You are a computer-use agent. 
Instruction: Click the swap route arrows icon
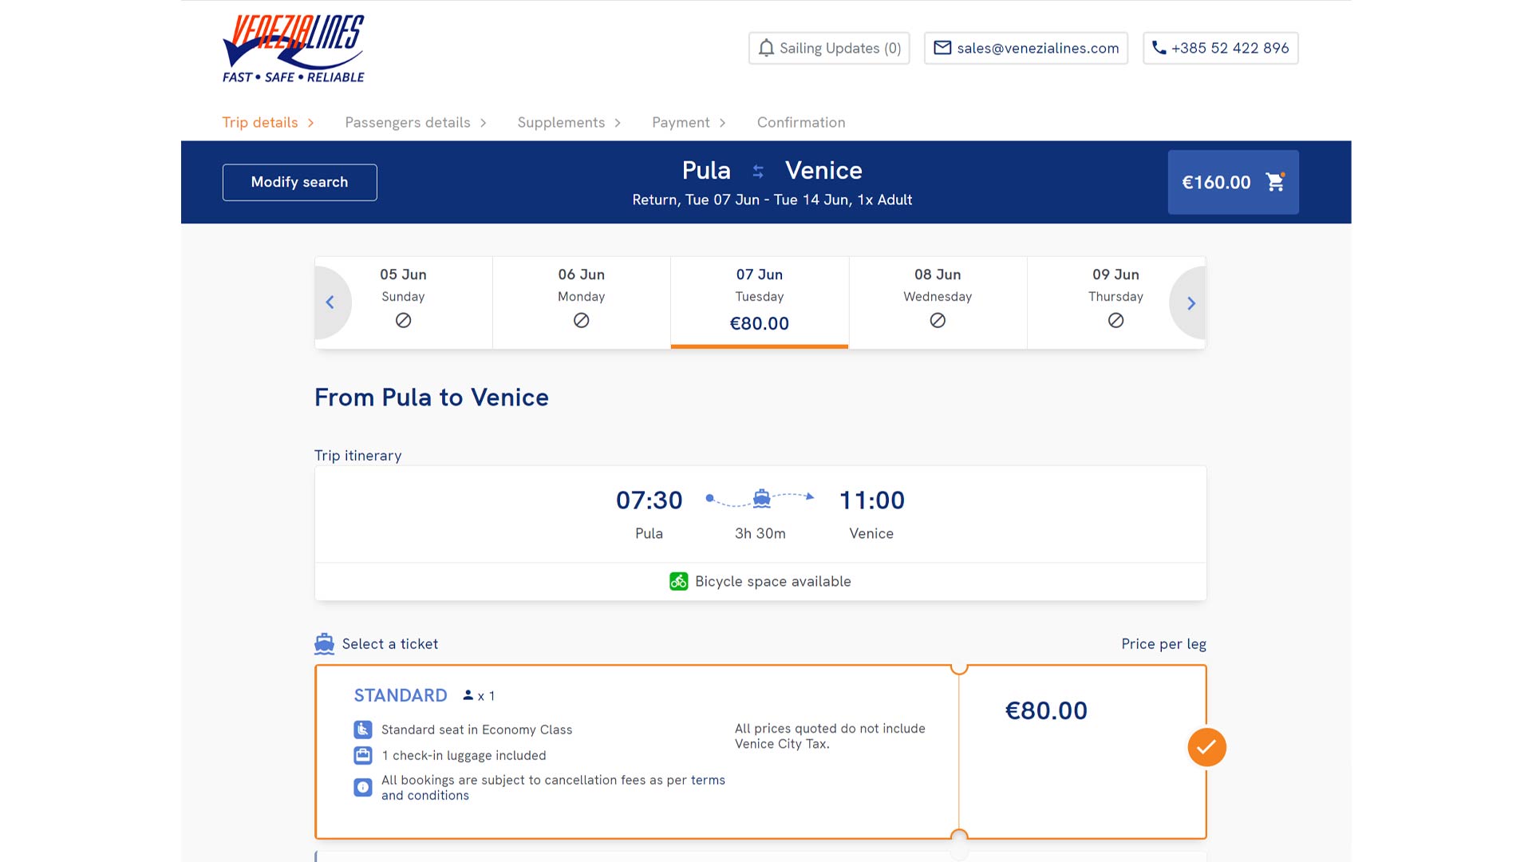pyautogui.click(x=758, y=171)
